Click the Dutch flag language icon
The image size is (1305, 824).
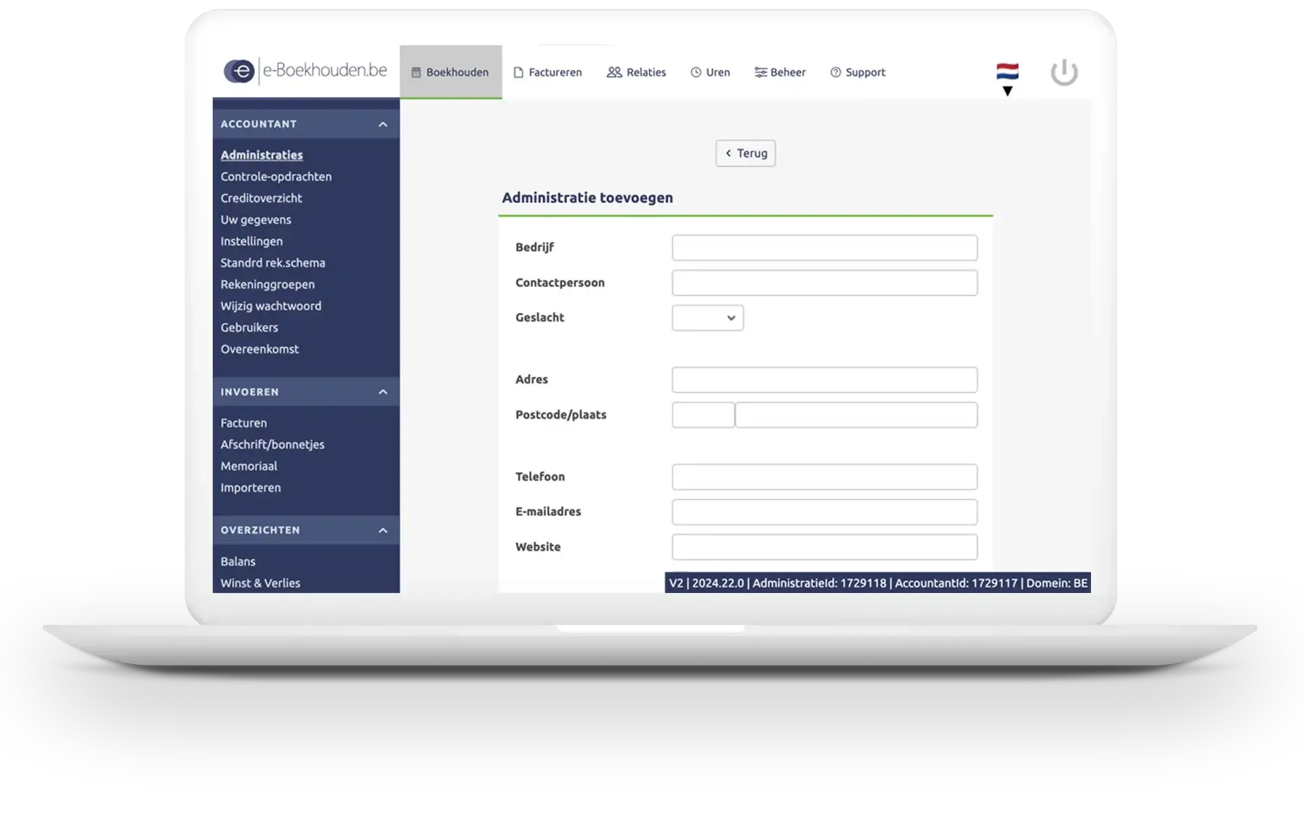1007,71
